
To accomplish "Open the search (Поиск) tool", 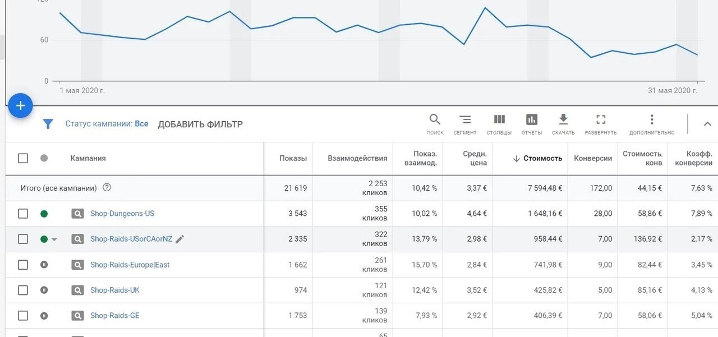I will [x=435, y=124].
